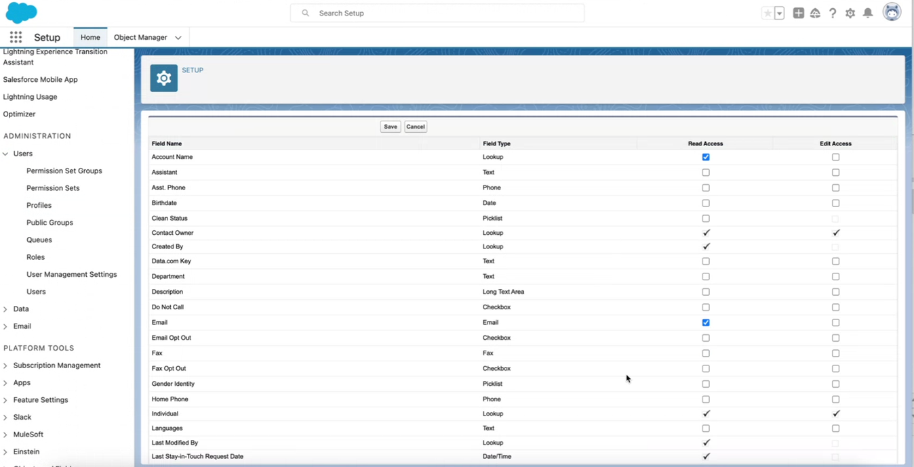Screen dimensions: 914x467
Task: Click the Save button
Action: click(x=390, y=127)
